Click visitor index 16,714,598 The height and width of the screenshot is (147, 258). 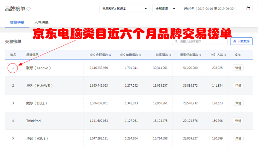(x=160, y=138)
